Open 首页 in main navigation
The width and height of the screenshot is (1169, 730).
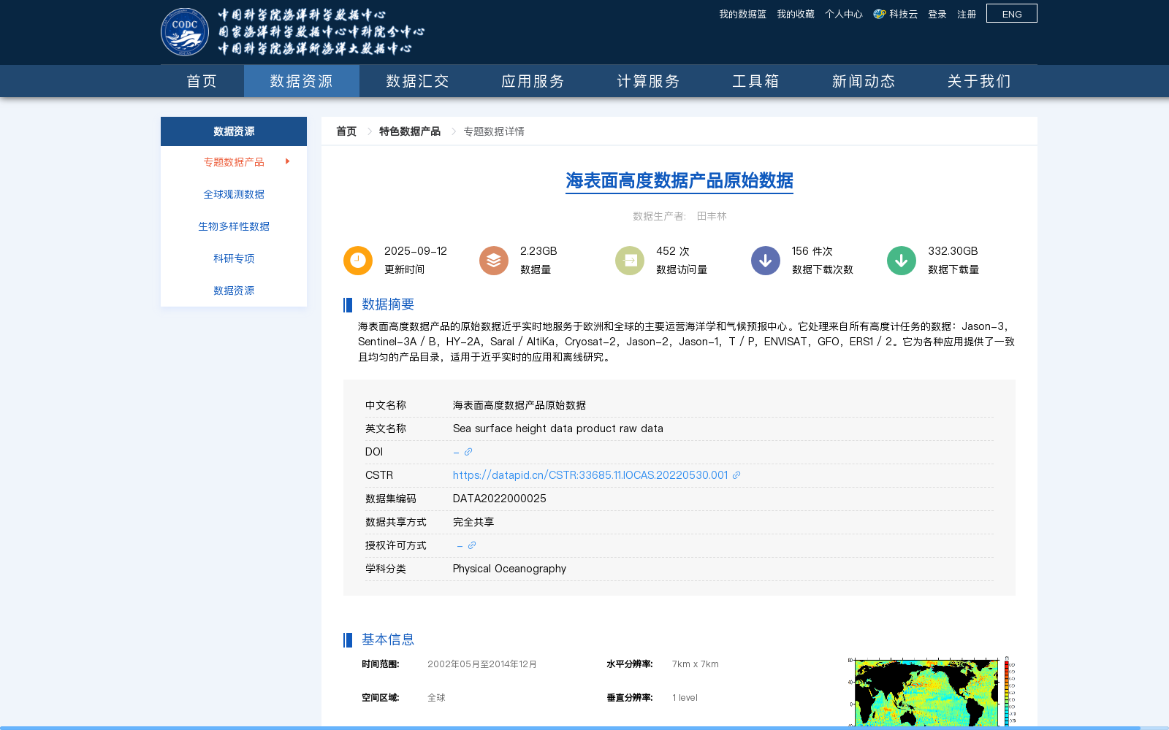pos(202,81)
